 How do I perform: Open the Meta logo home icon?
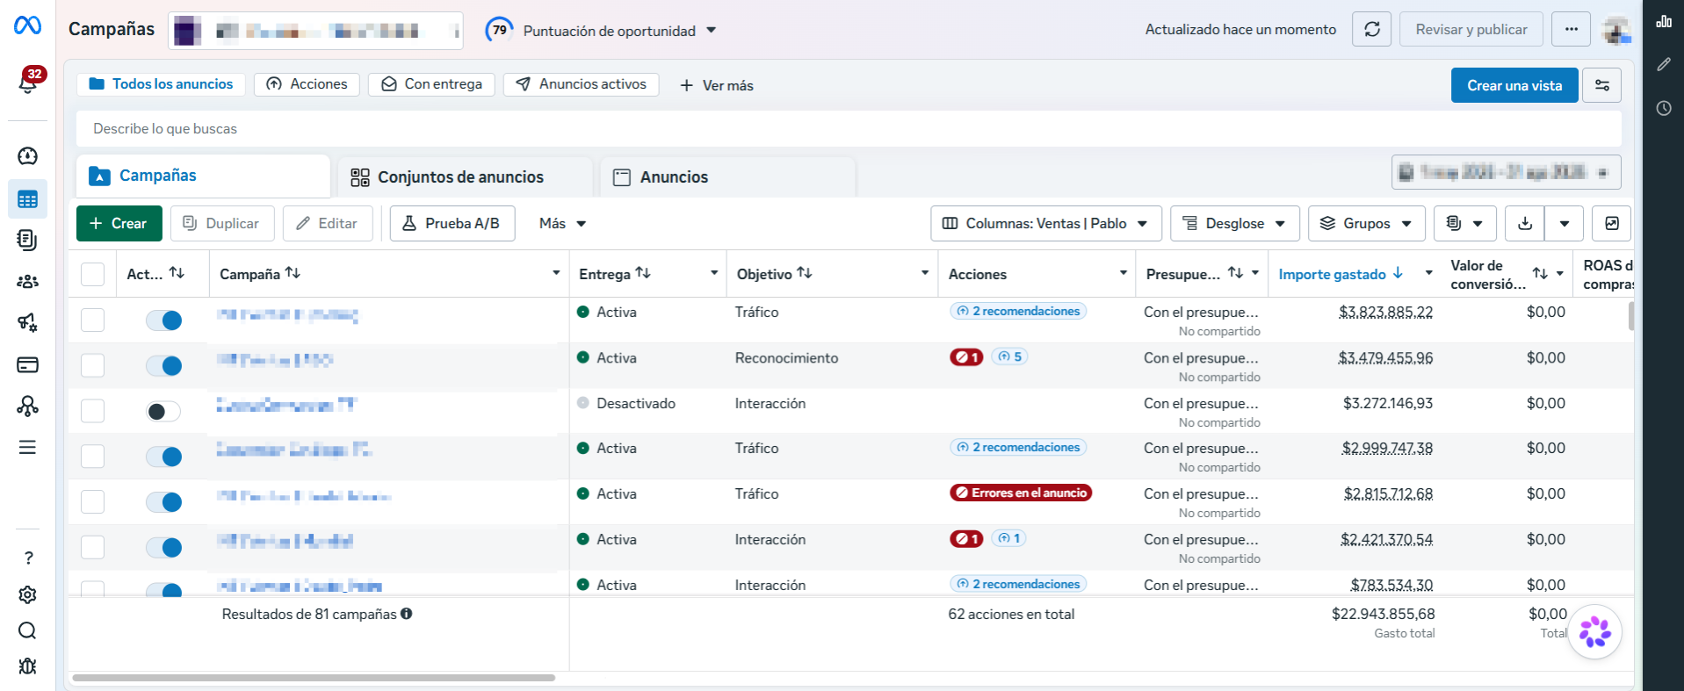tap(27, 25)
